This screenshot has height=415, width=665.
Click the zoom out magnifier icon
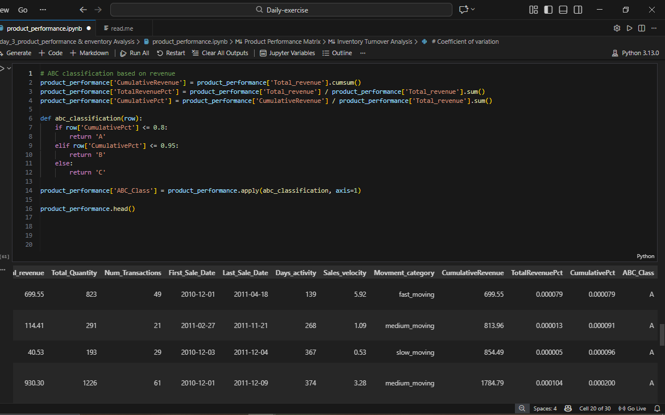tap(522, 408)
